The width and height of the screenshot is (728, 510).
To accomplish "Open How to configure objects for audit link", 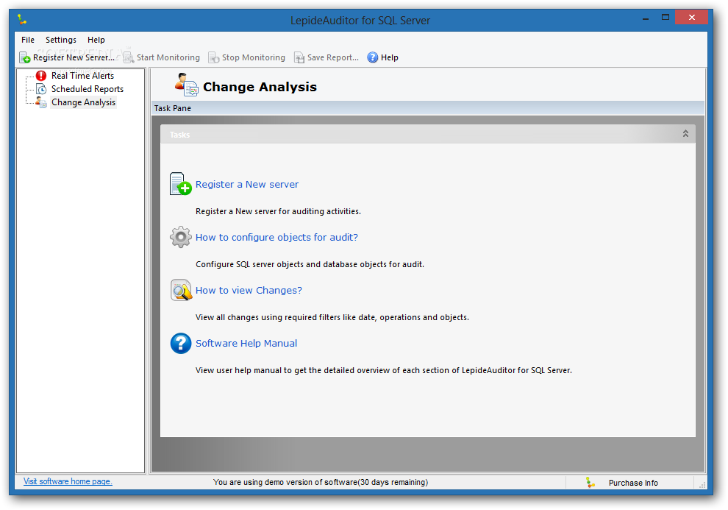I will click(276, 238).
